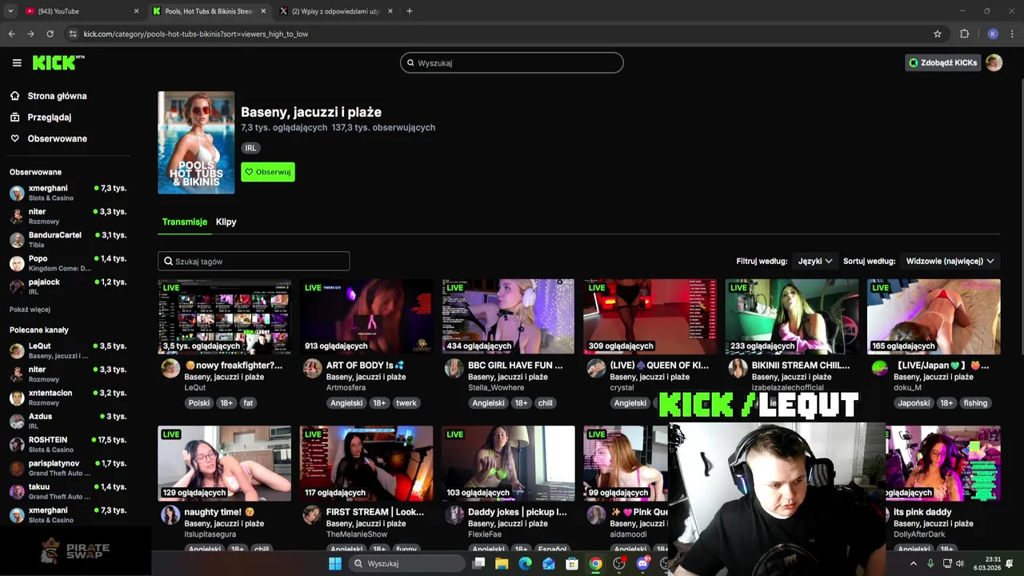
Task: Open the volume control in system tray
Action: [959, 563]
